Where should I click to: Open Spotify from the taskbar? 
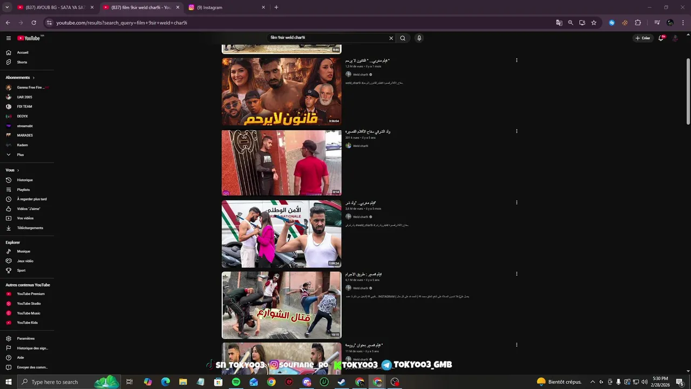[x=236, y=382]
